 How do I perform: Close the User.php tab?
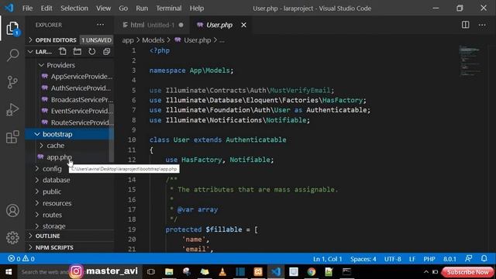(x=243, y=25)
